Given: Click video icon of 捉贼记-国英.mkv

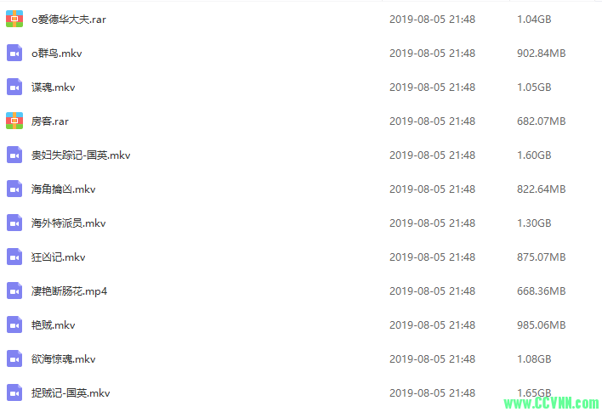Looking at the screenshot, I should (x=14, y=392).
